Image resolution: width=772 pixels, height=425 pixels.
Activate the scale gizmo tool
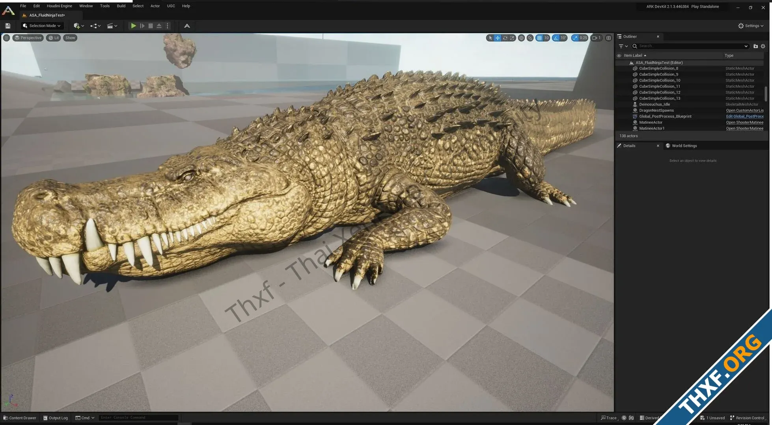[512, 38]
